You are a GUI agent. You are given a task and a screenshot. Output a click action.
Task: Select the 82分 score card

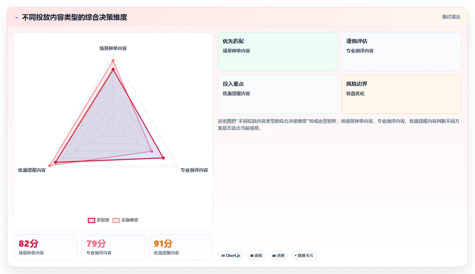(46, 247)
